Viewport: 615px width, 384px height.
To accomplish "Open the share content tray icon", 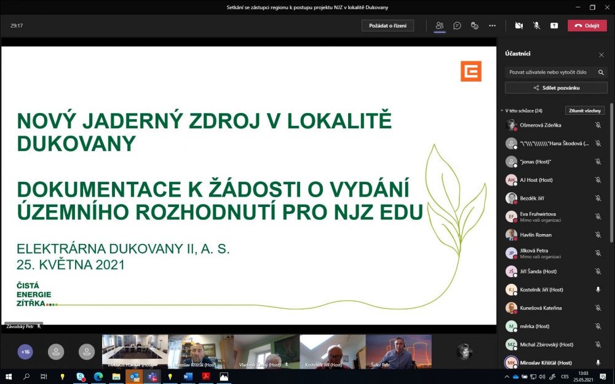I will (554, 25).
